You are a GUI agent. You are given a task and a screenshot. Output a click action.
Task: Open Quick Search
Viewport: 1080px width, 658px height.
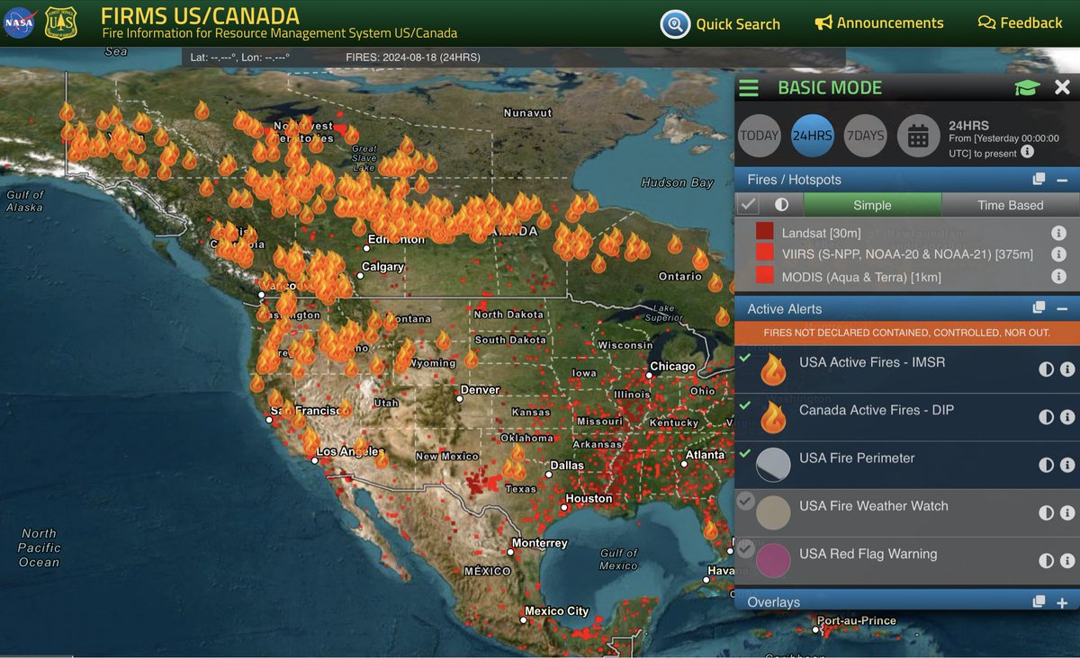pyautogui.click(x=720, y=24)
